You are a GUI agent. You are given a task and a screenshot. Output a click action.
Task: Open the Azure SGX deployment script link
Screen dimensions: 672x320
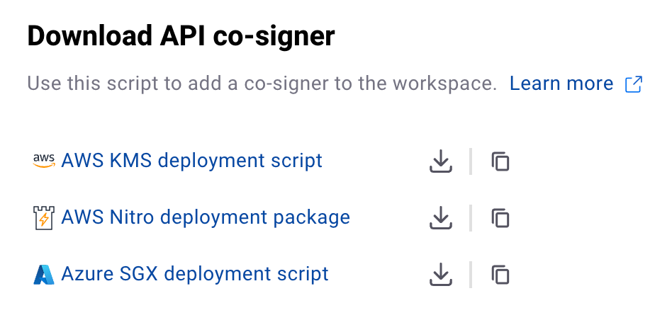pos(195,274)
